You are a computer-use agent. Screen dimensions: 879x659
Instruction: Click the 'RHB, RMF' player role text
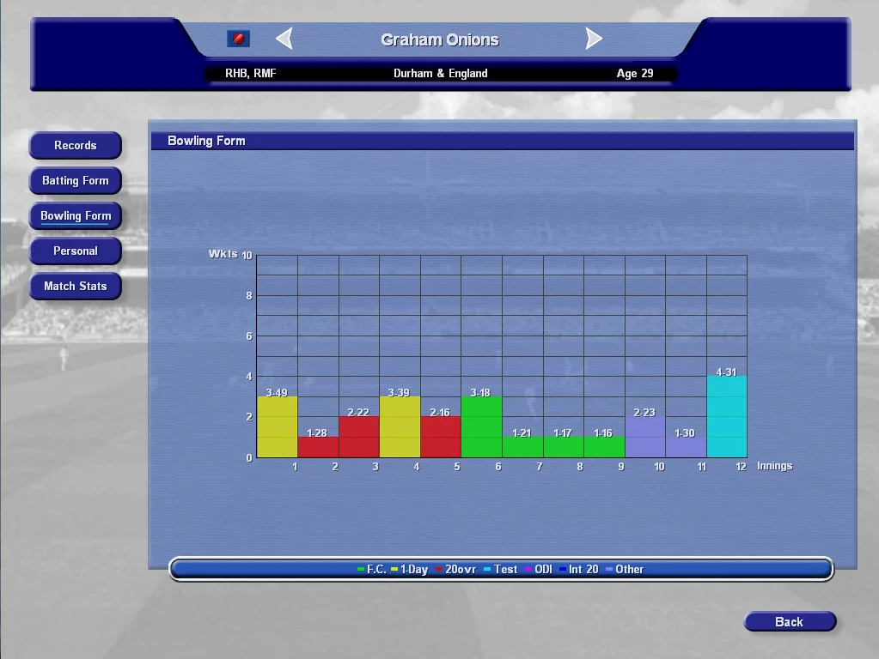[x=251, y=73]
